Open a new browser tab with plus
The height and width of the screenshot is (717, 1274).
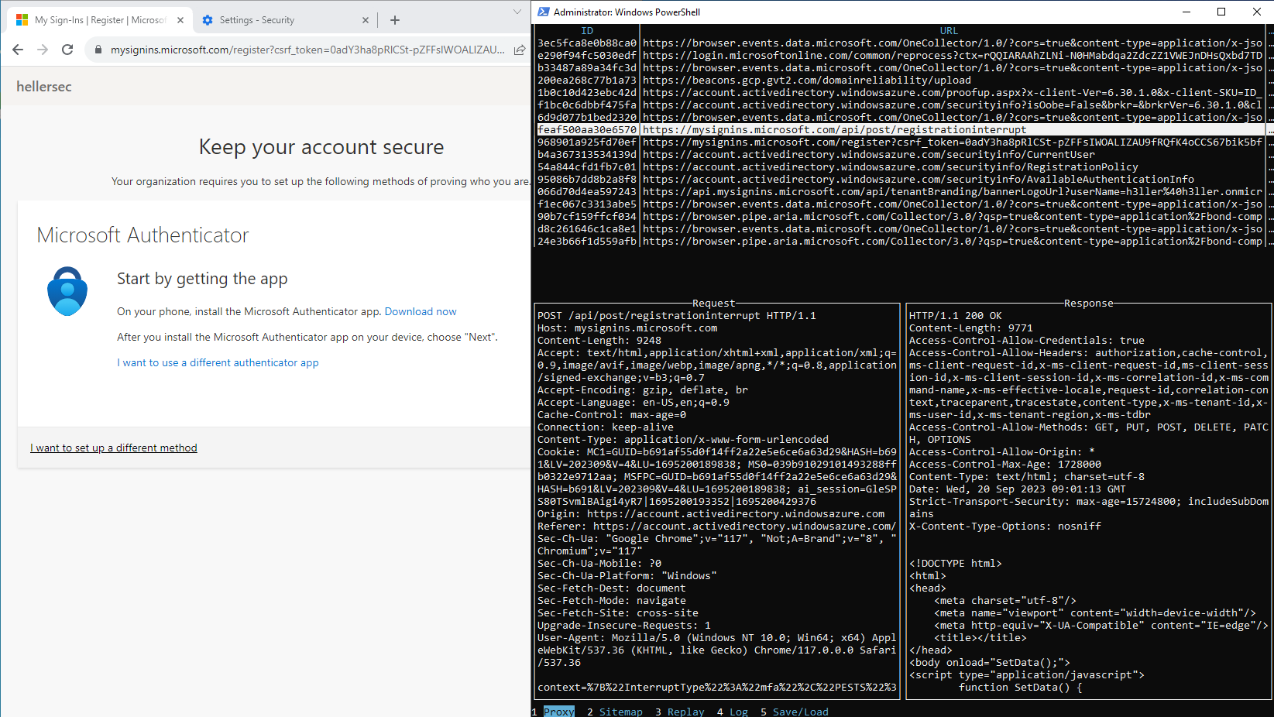click(395, 20)
